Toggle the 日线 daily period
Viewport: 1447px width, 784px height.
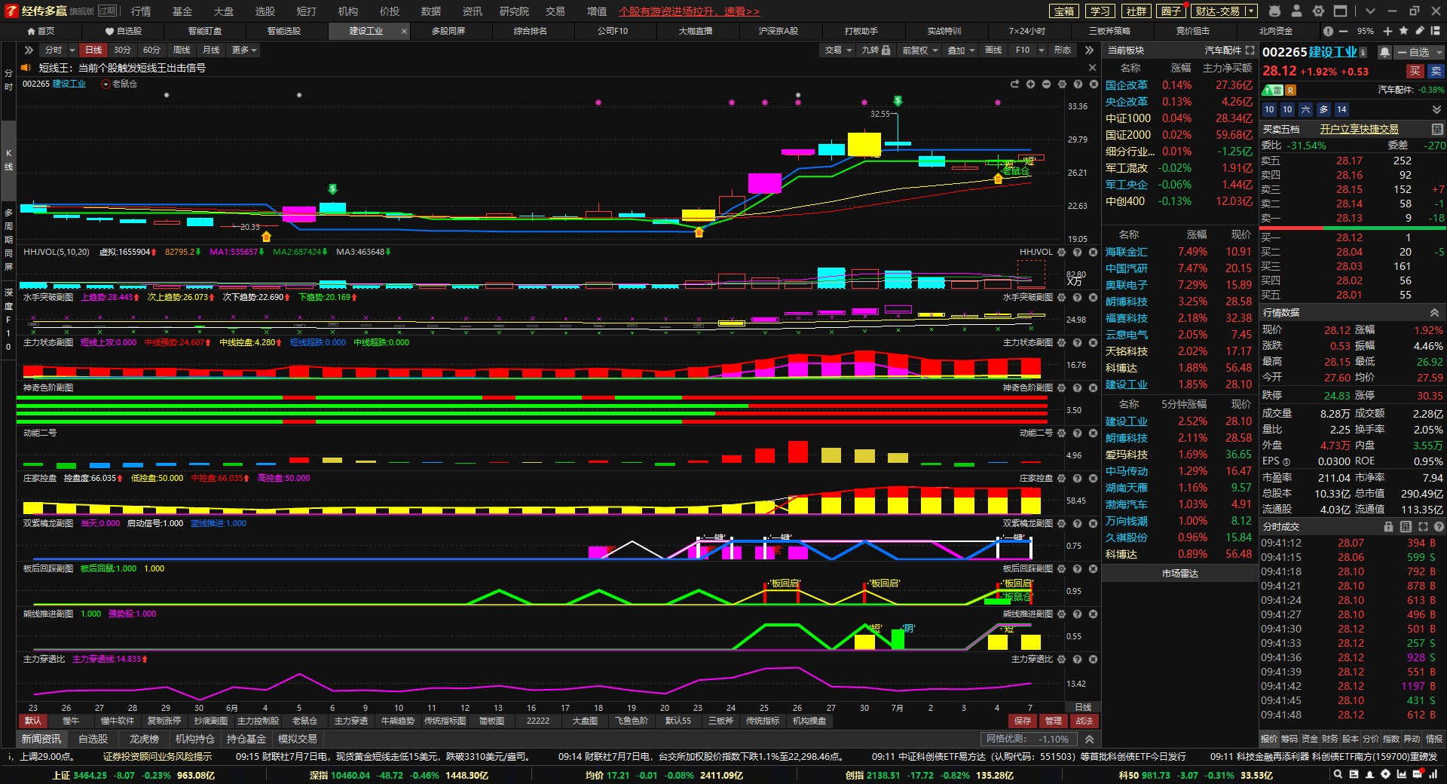pyautogui.click(x=93, y=50)
